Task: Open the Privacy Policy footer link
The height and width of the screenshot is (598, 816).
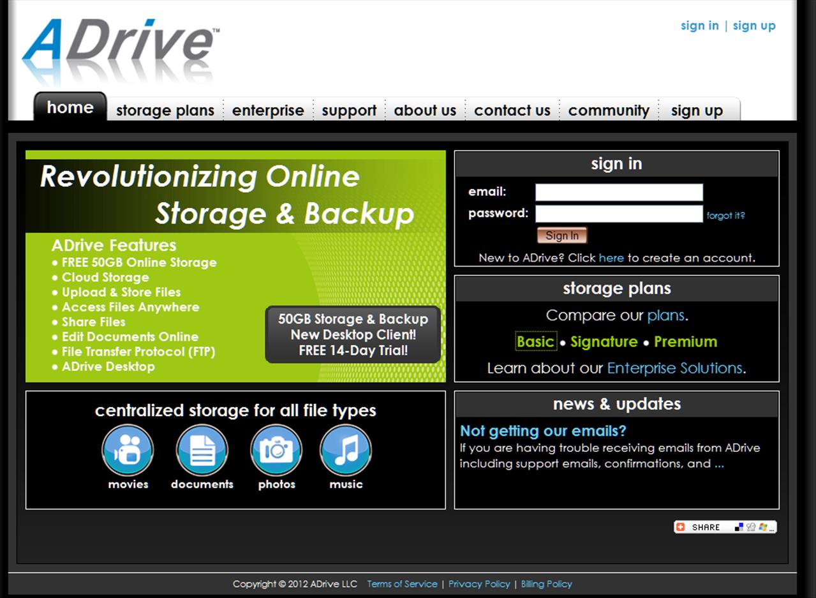Action: click(x=479, y=584)
